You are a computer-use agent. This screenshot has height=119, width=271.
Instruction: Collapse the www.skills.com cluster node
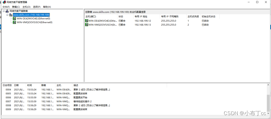pos(7,15)
